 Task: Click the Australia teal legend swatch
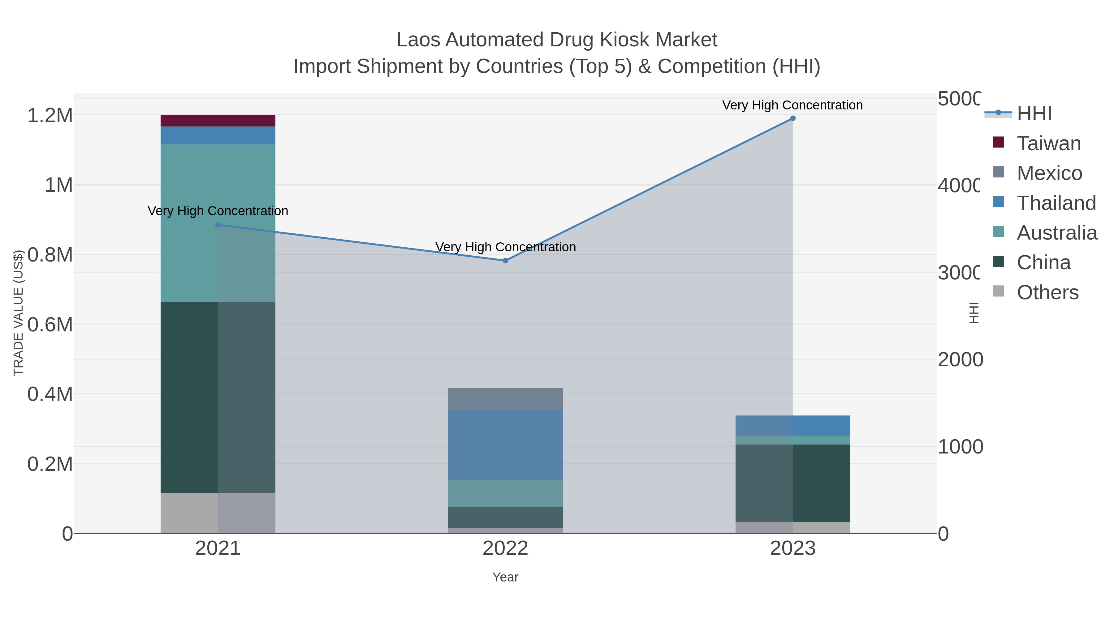[x=998, y=231]
